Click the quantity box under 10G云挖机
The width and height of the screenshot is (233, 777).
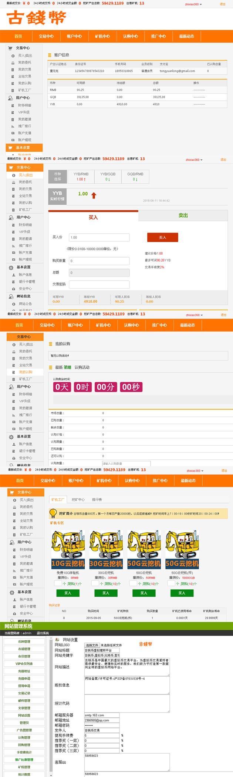point(58,583)
